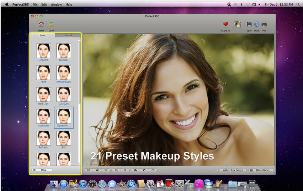Fit image to window icon
Image resolution: width=303 pixels, height=191 pixels.
coord(97,170)
